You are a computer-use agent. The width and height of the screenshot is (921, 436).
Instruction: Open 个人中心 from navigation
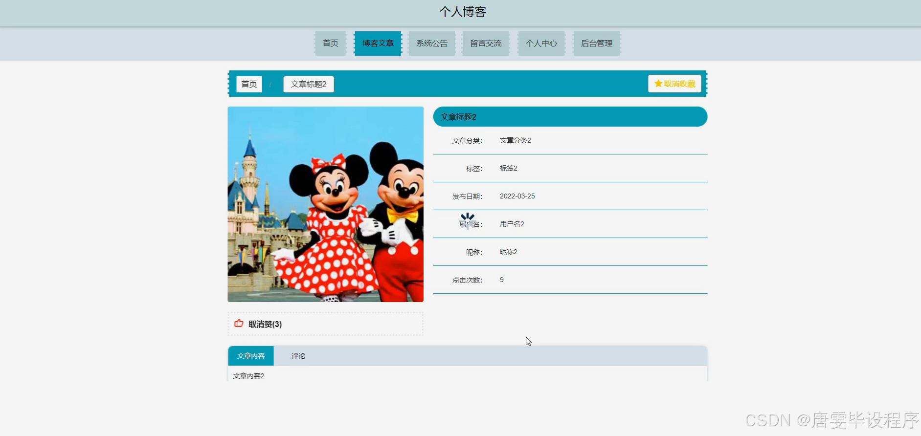pos(541,44)
